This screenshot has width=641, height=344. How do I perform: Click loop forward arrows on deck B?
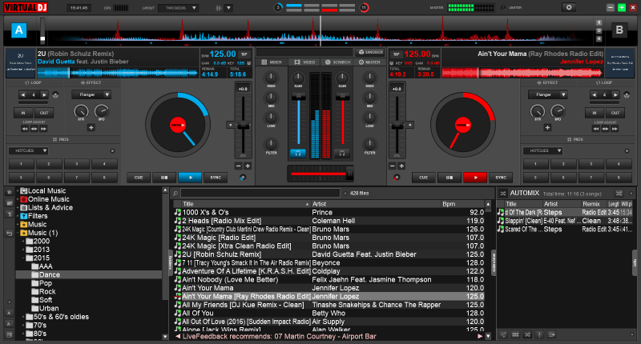click(x=614, y=129)
